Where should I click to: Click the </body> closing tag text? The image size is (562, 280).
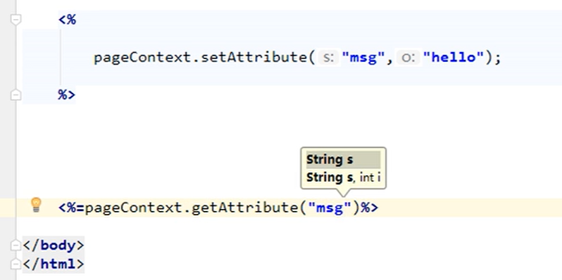pyautogui.click(x=54, y=246)
